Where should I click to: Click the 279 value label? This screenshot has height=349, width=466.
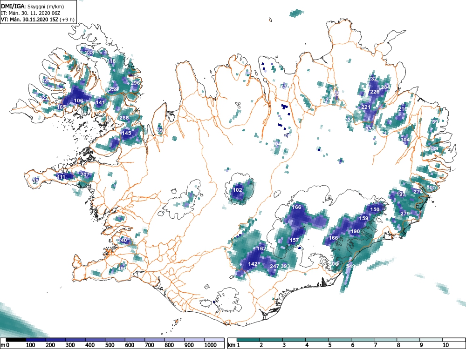(x=405, y=214)
